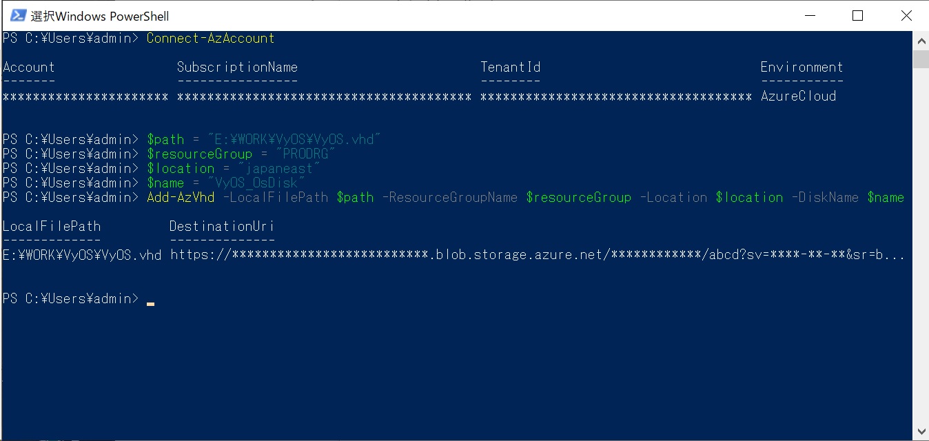Click the scrollbar down arrow

pyautogui.click(x=921, y=431)
